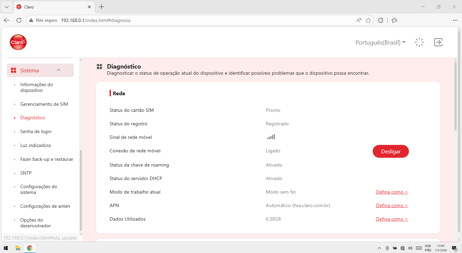Click the loading spinner icon in header
Viewport: 462px width, 253px height.
(419, 42)
